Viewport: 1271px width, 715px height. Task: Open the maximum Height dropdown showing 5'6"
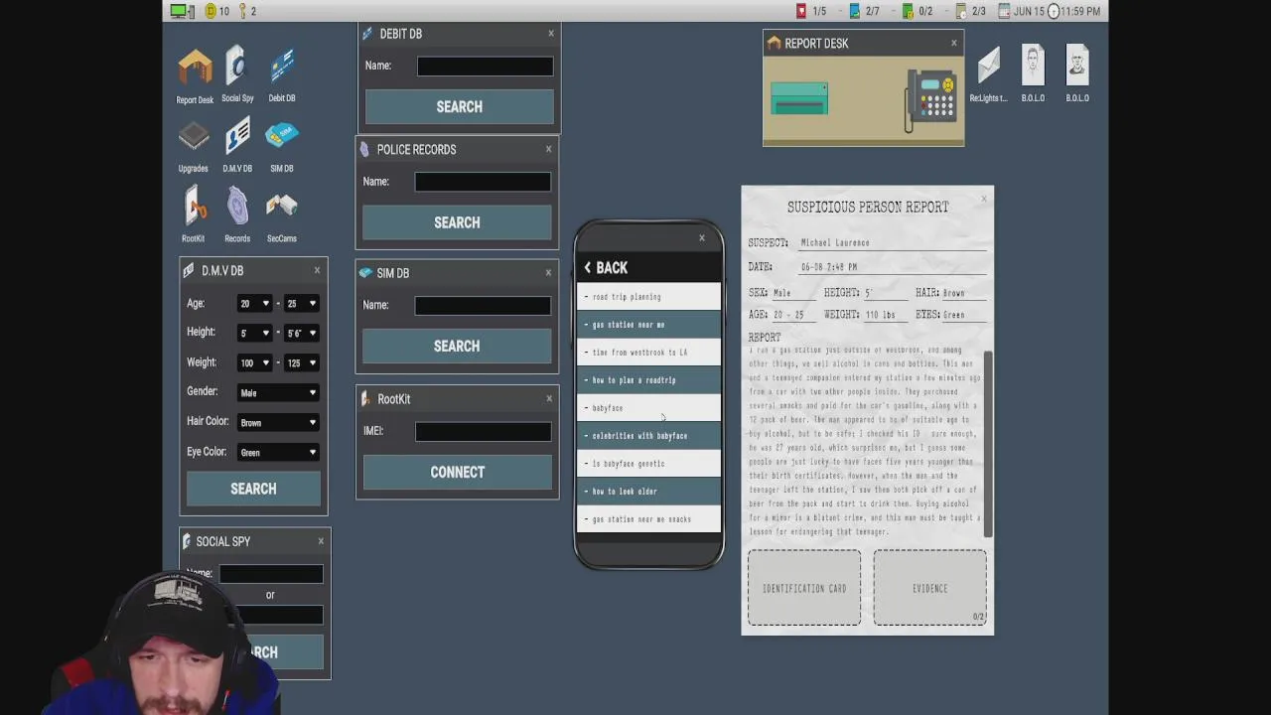(x=302, y=333)
